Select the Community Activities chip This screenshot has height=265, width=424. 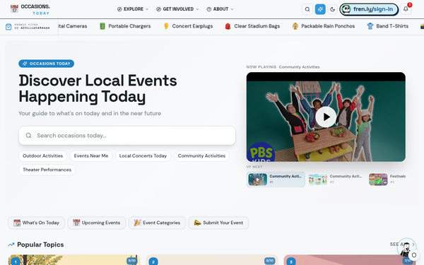click(x=201, y=156)
